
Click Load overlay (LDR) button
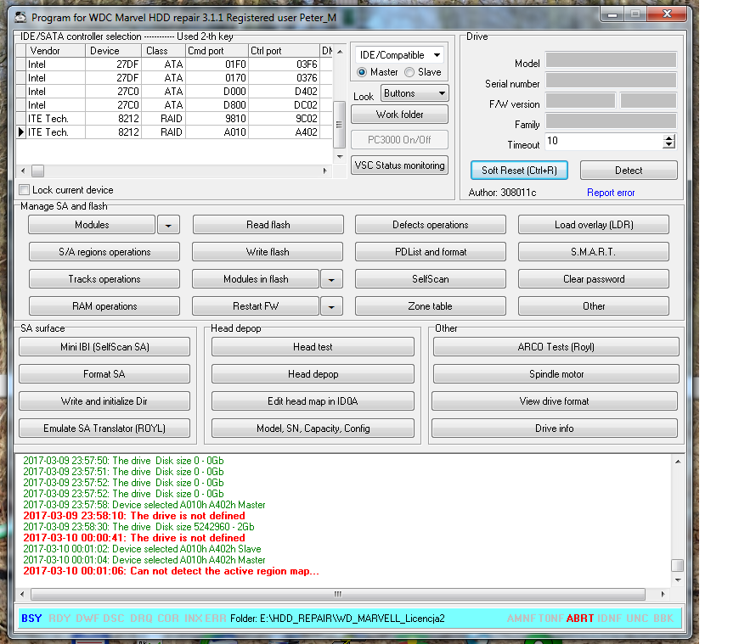click(x=594, y=225)
